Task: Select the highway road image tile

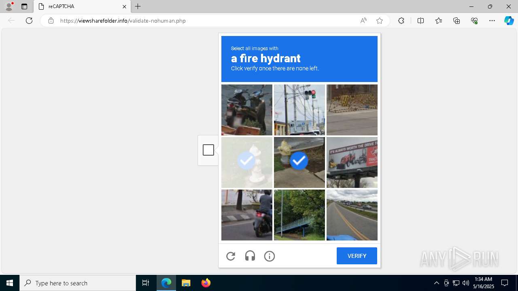Action: 352,215
